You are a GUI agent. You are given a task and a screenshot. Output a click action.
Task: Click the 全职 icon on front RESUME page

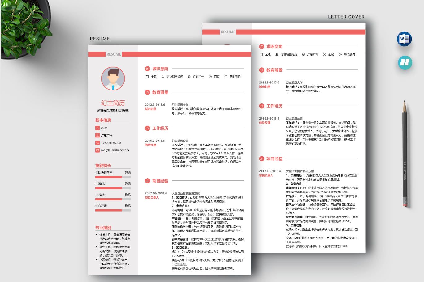coord(147,77)
